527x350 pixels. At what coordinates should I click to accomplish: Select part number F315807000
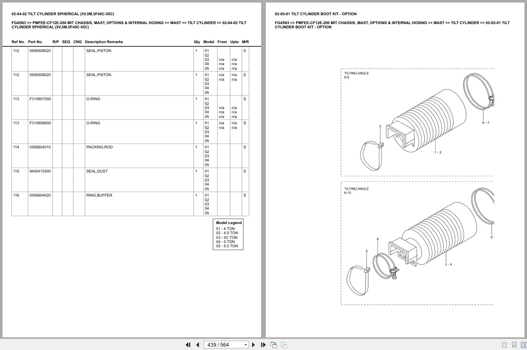(40, 99)
